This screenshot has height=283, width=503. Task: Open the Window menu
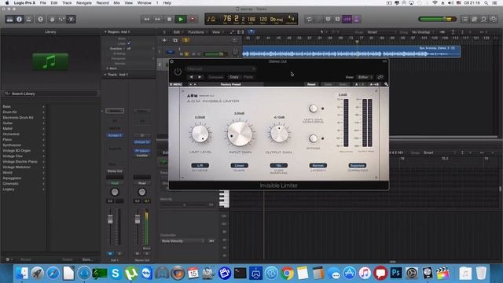(144, 3)
